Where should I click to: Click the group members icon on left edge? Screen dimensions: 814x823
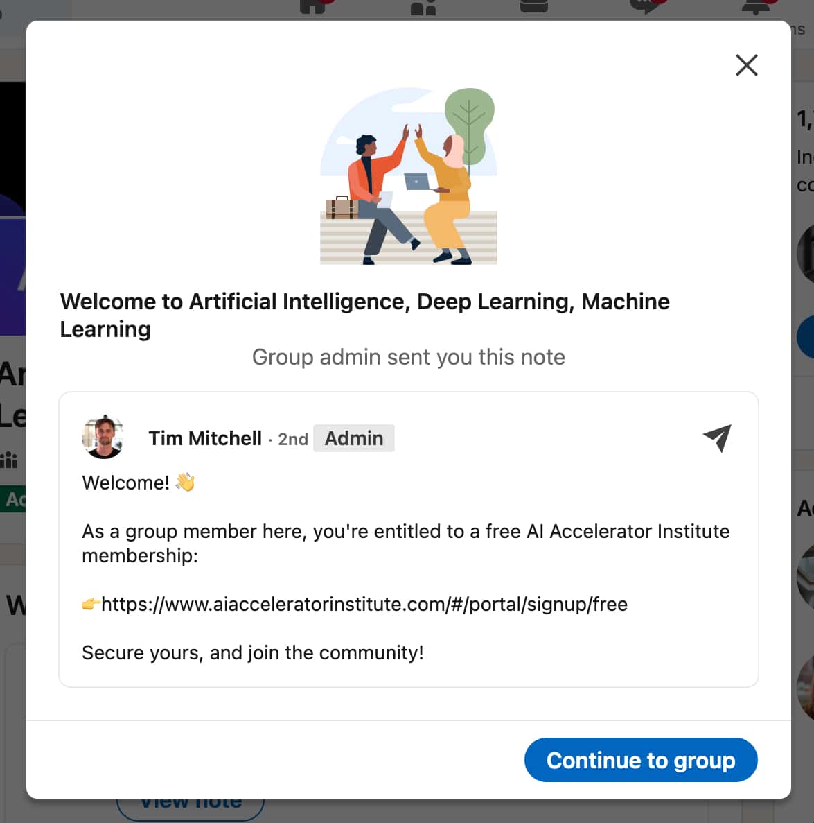coord(8,460)
